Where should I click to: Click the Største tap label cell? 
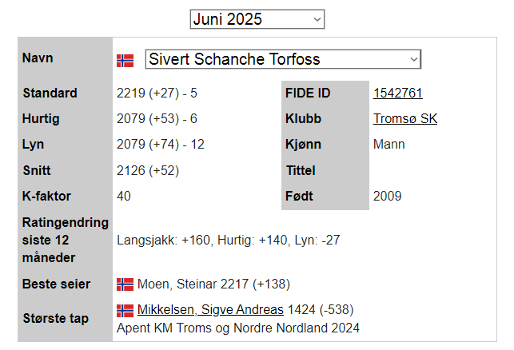click(x=57, y=318)
